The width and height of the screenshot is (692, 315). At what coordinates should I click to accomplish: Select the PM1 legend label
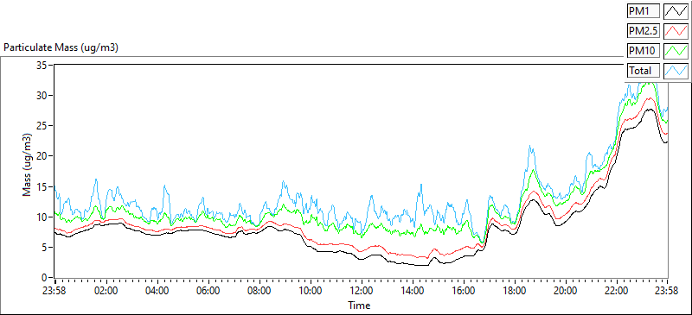(x=643, y=11)
